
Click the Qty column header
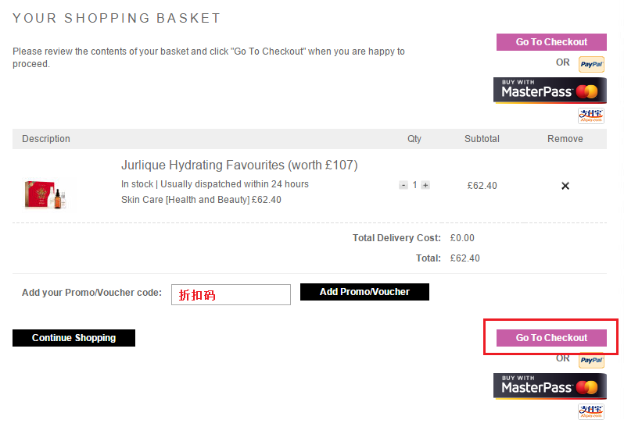click(x=414, y=139)
